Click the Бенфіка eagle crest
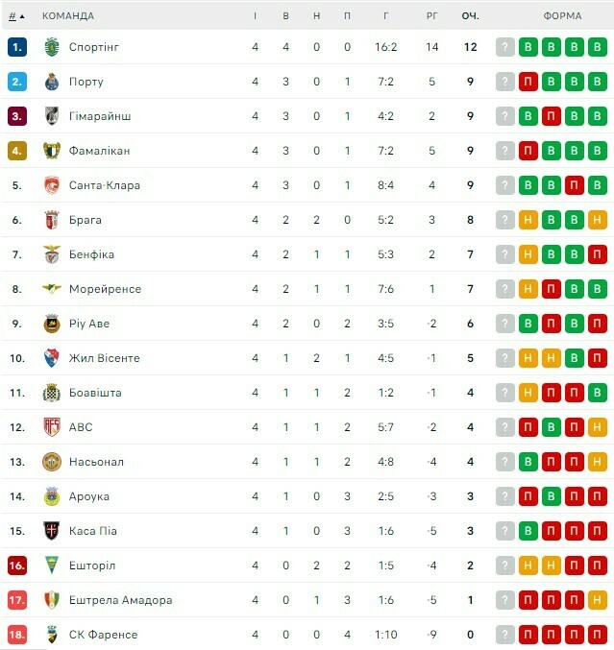Image resolution: width=614 pixels, height=650 pixels. point(52,254)
